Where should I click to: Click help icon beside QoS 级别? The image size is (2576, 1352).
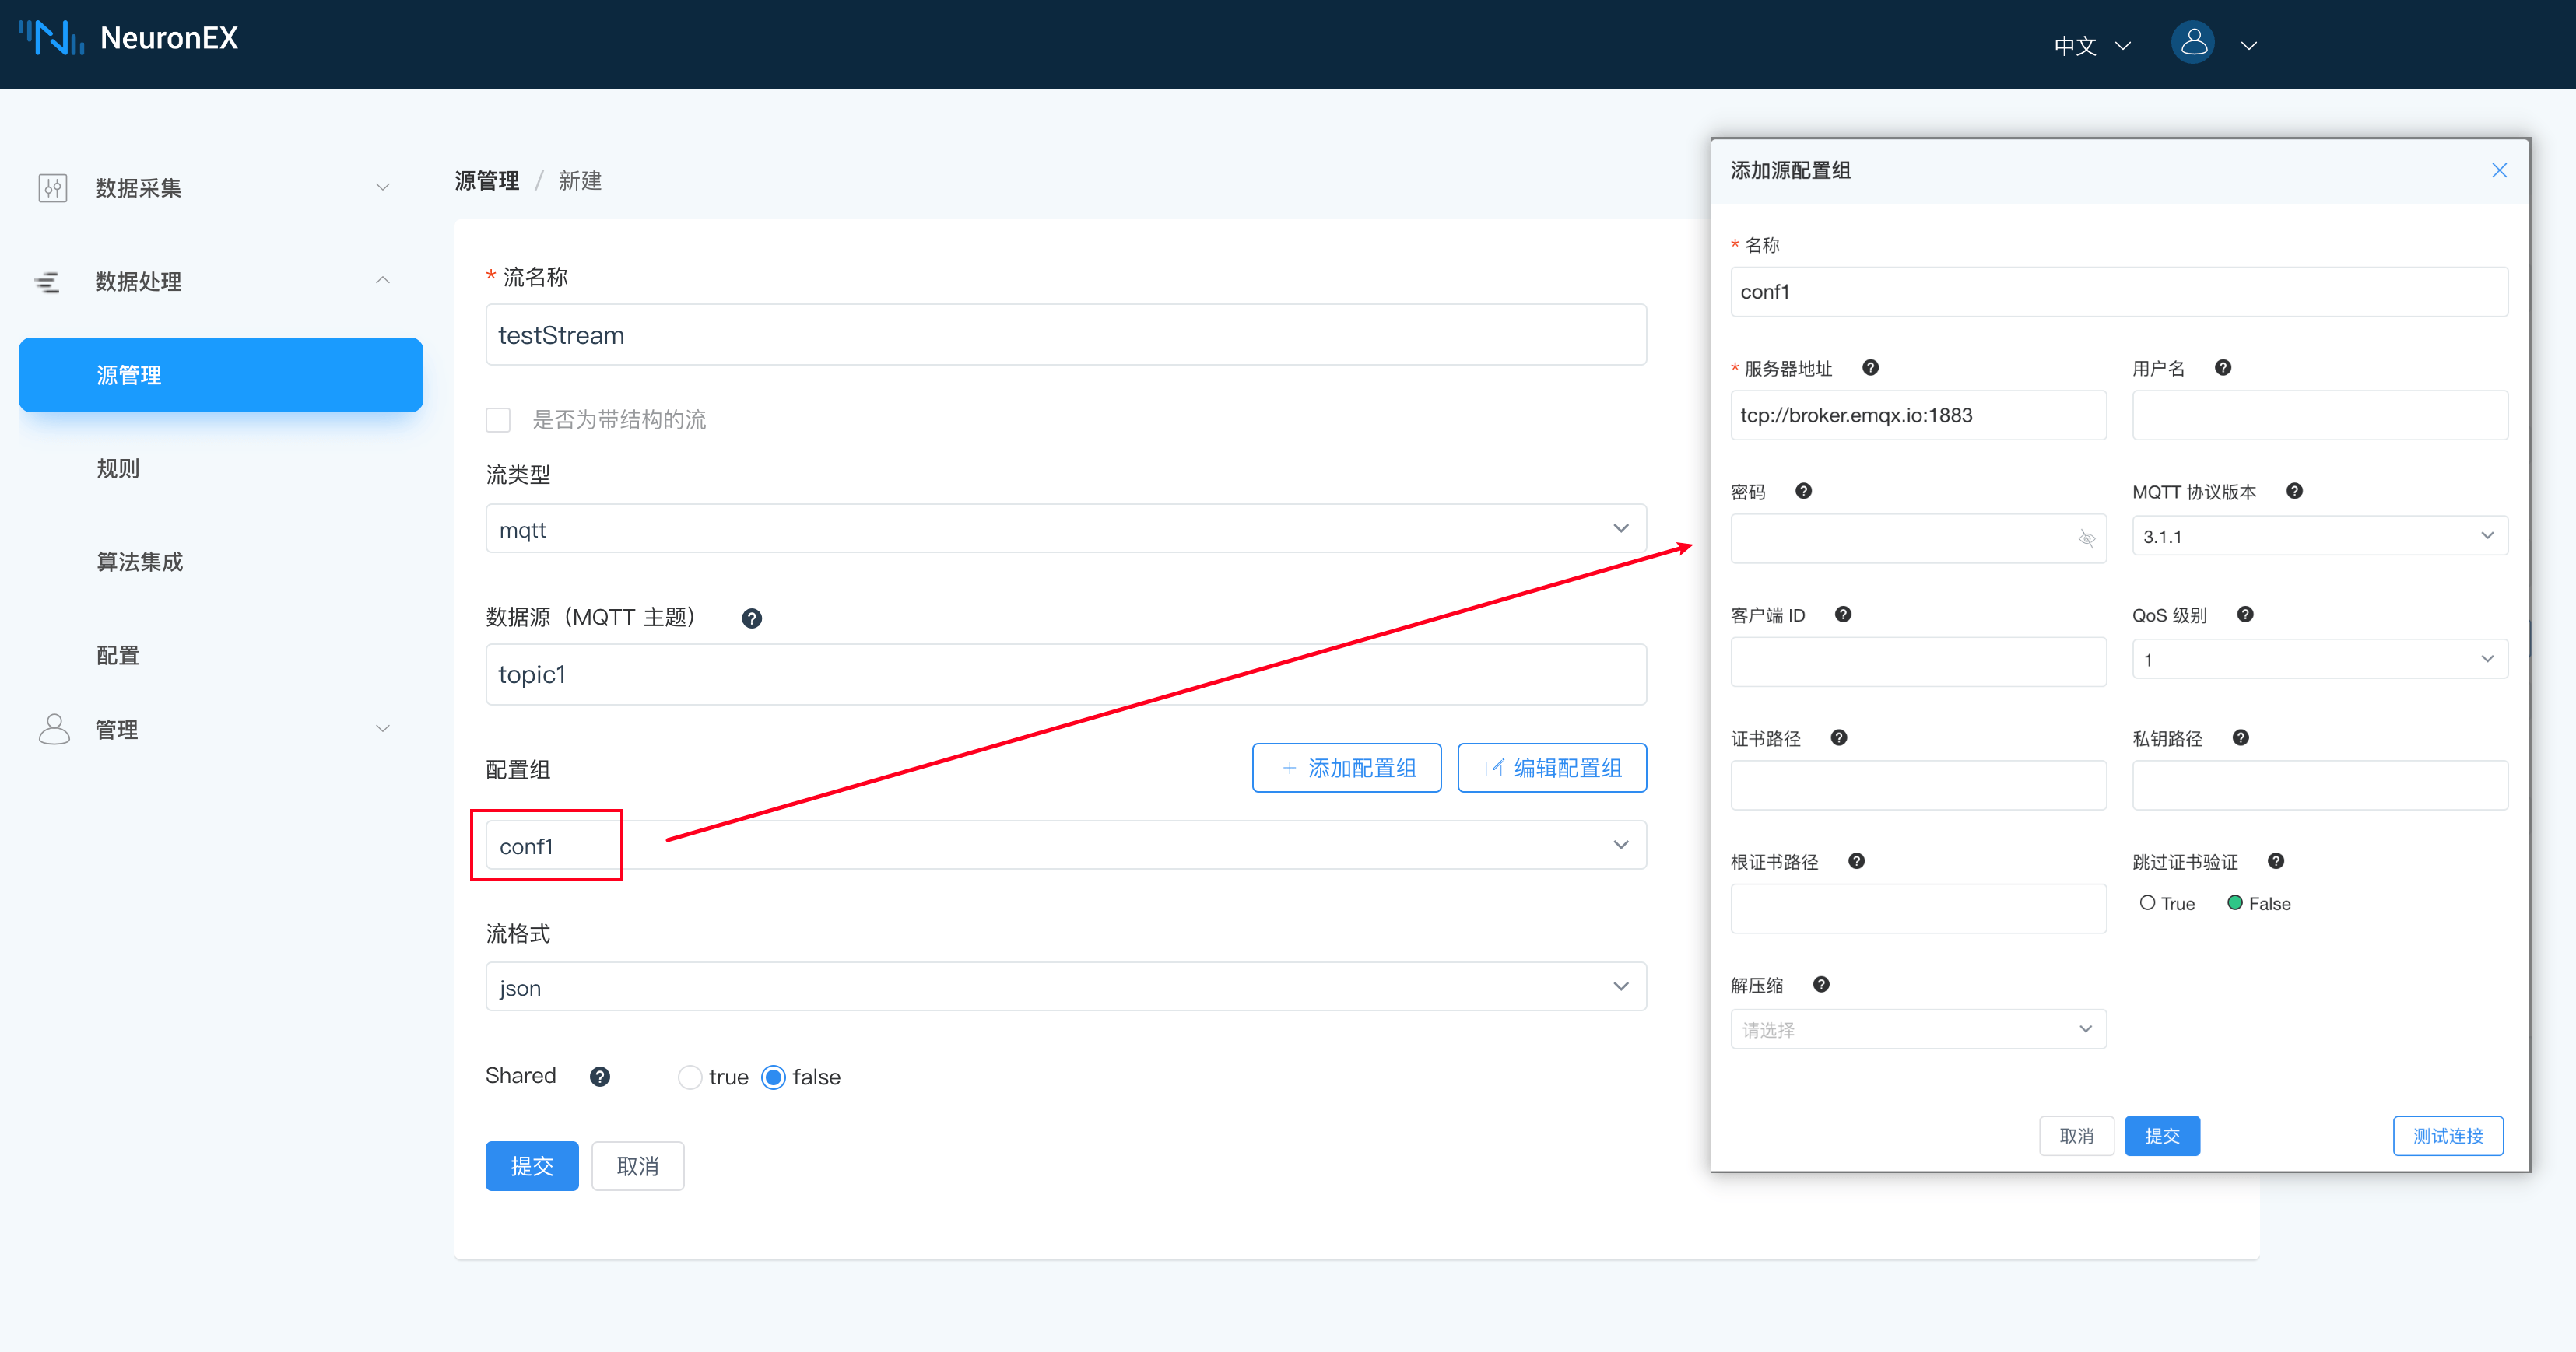[x=2245, y=615]
